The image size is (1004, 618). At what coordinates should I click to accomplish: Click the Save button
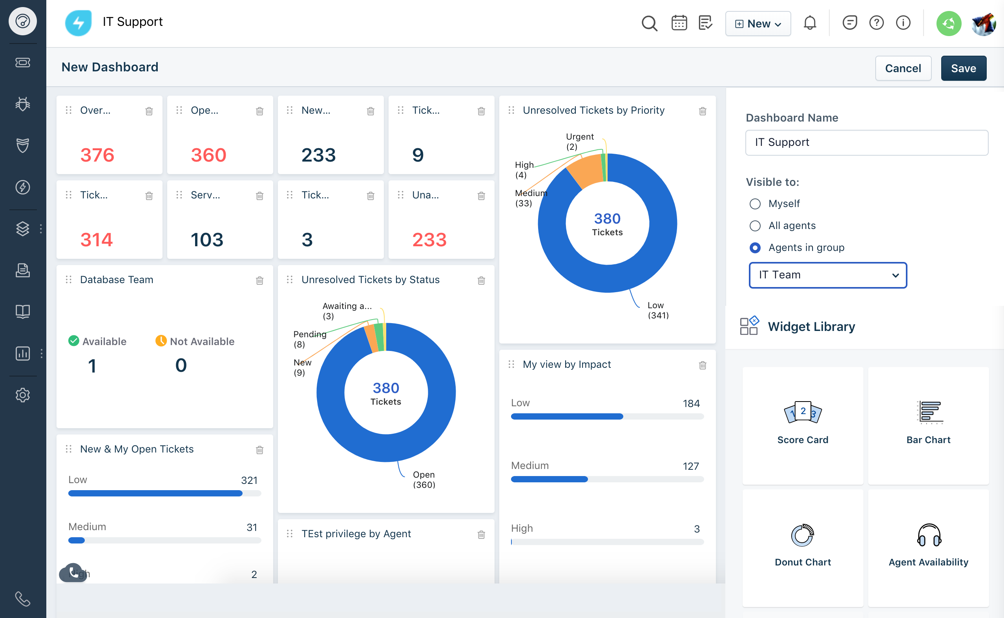963,68
